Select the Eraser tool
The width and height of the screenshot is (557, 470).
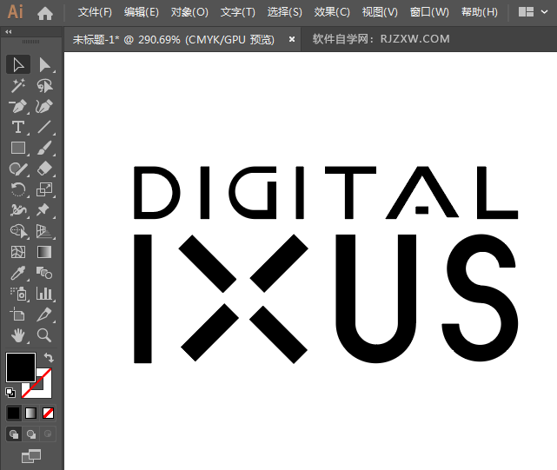pos(45,169)
